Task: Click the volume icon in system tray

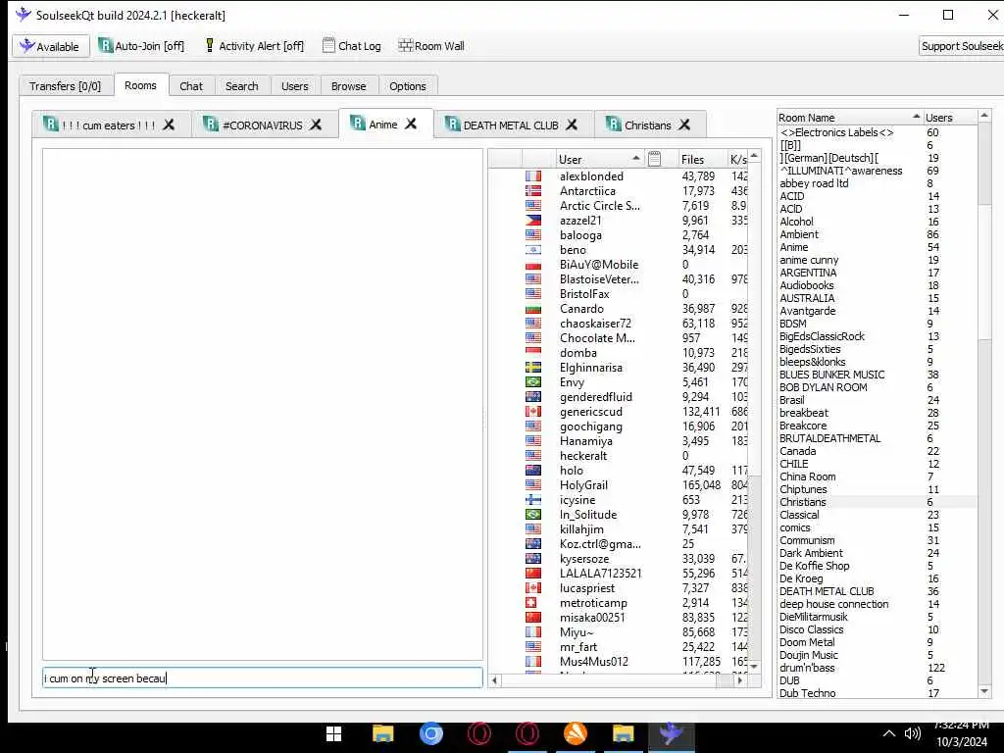Action: click(913, 733)
